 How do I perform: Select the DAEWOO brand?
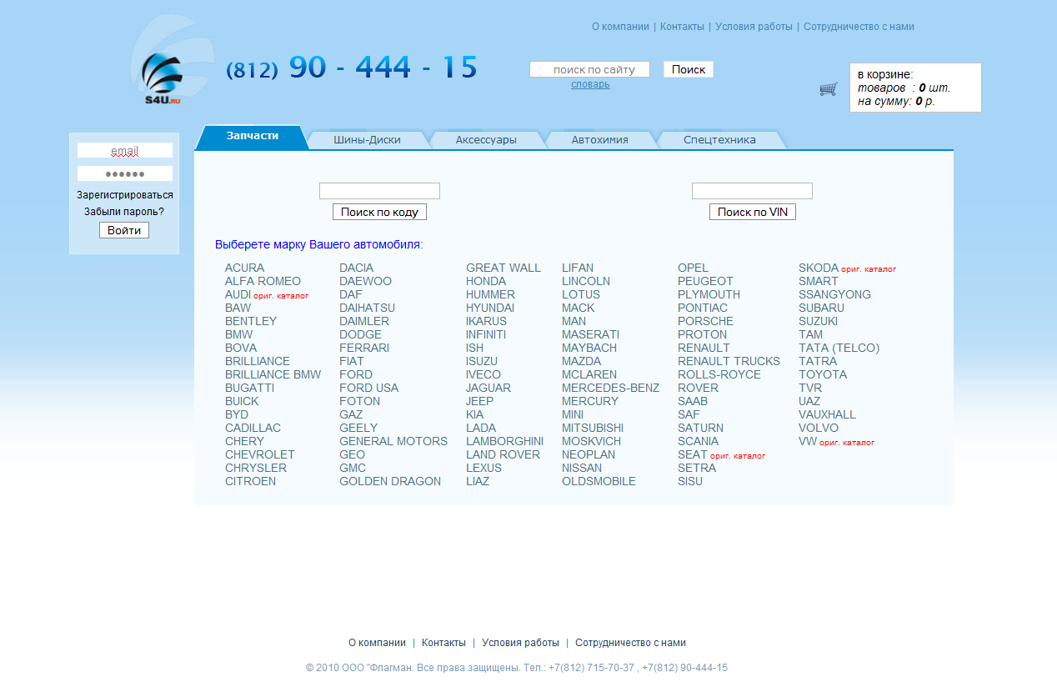tap(365, 281)
